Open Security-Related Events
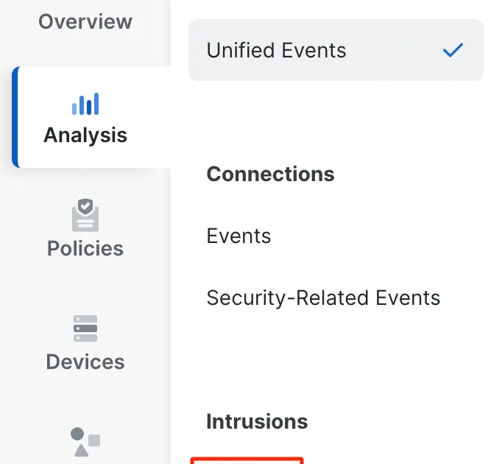The image size is (502, 464). [323, 298]
